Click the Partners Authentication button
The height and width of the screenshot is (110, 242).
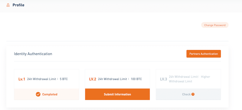204,54
